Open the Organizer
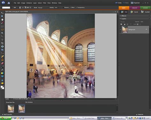 pos(135,3)
